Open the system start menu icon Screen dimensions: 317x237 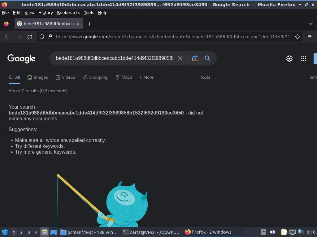click(5, 232)
